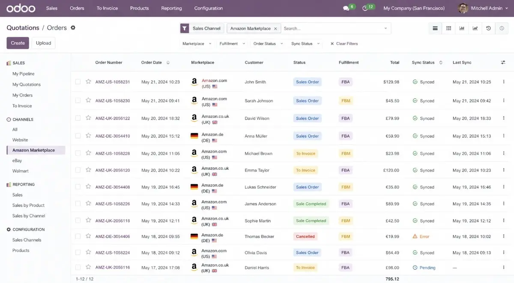Open row menu for AMZ-DE-3054406
The height and width of the screenshot is (283, 514).
(x=503, y=236)
